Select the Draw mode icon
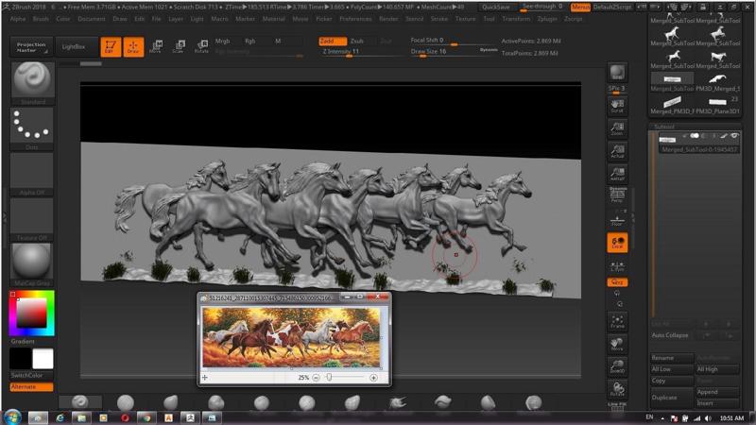756x425 pixels. click(x=133, y=46)
